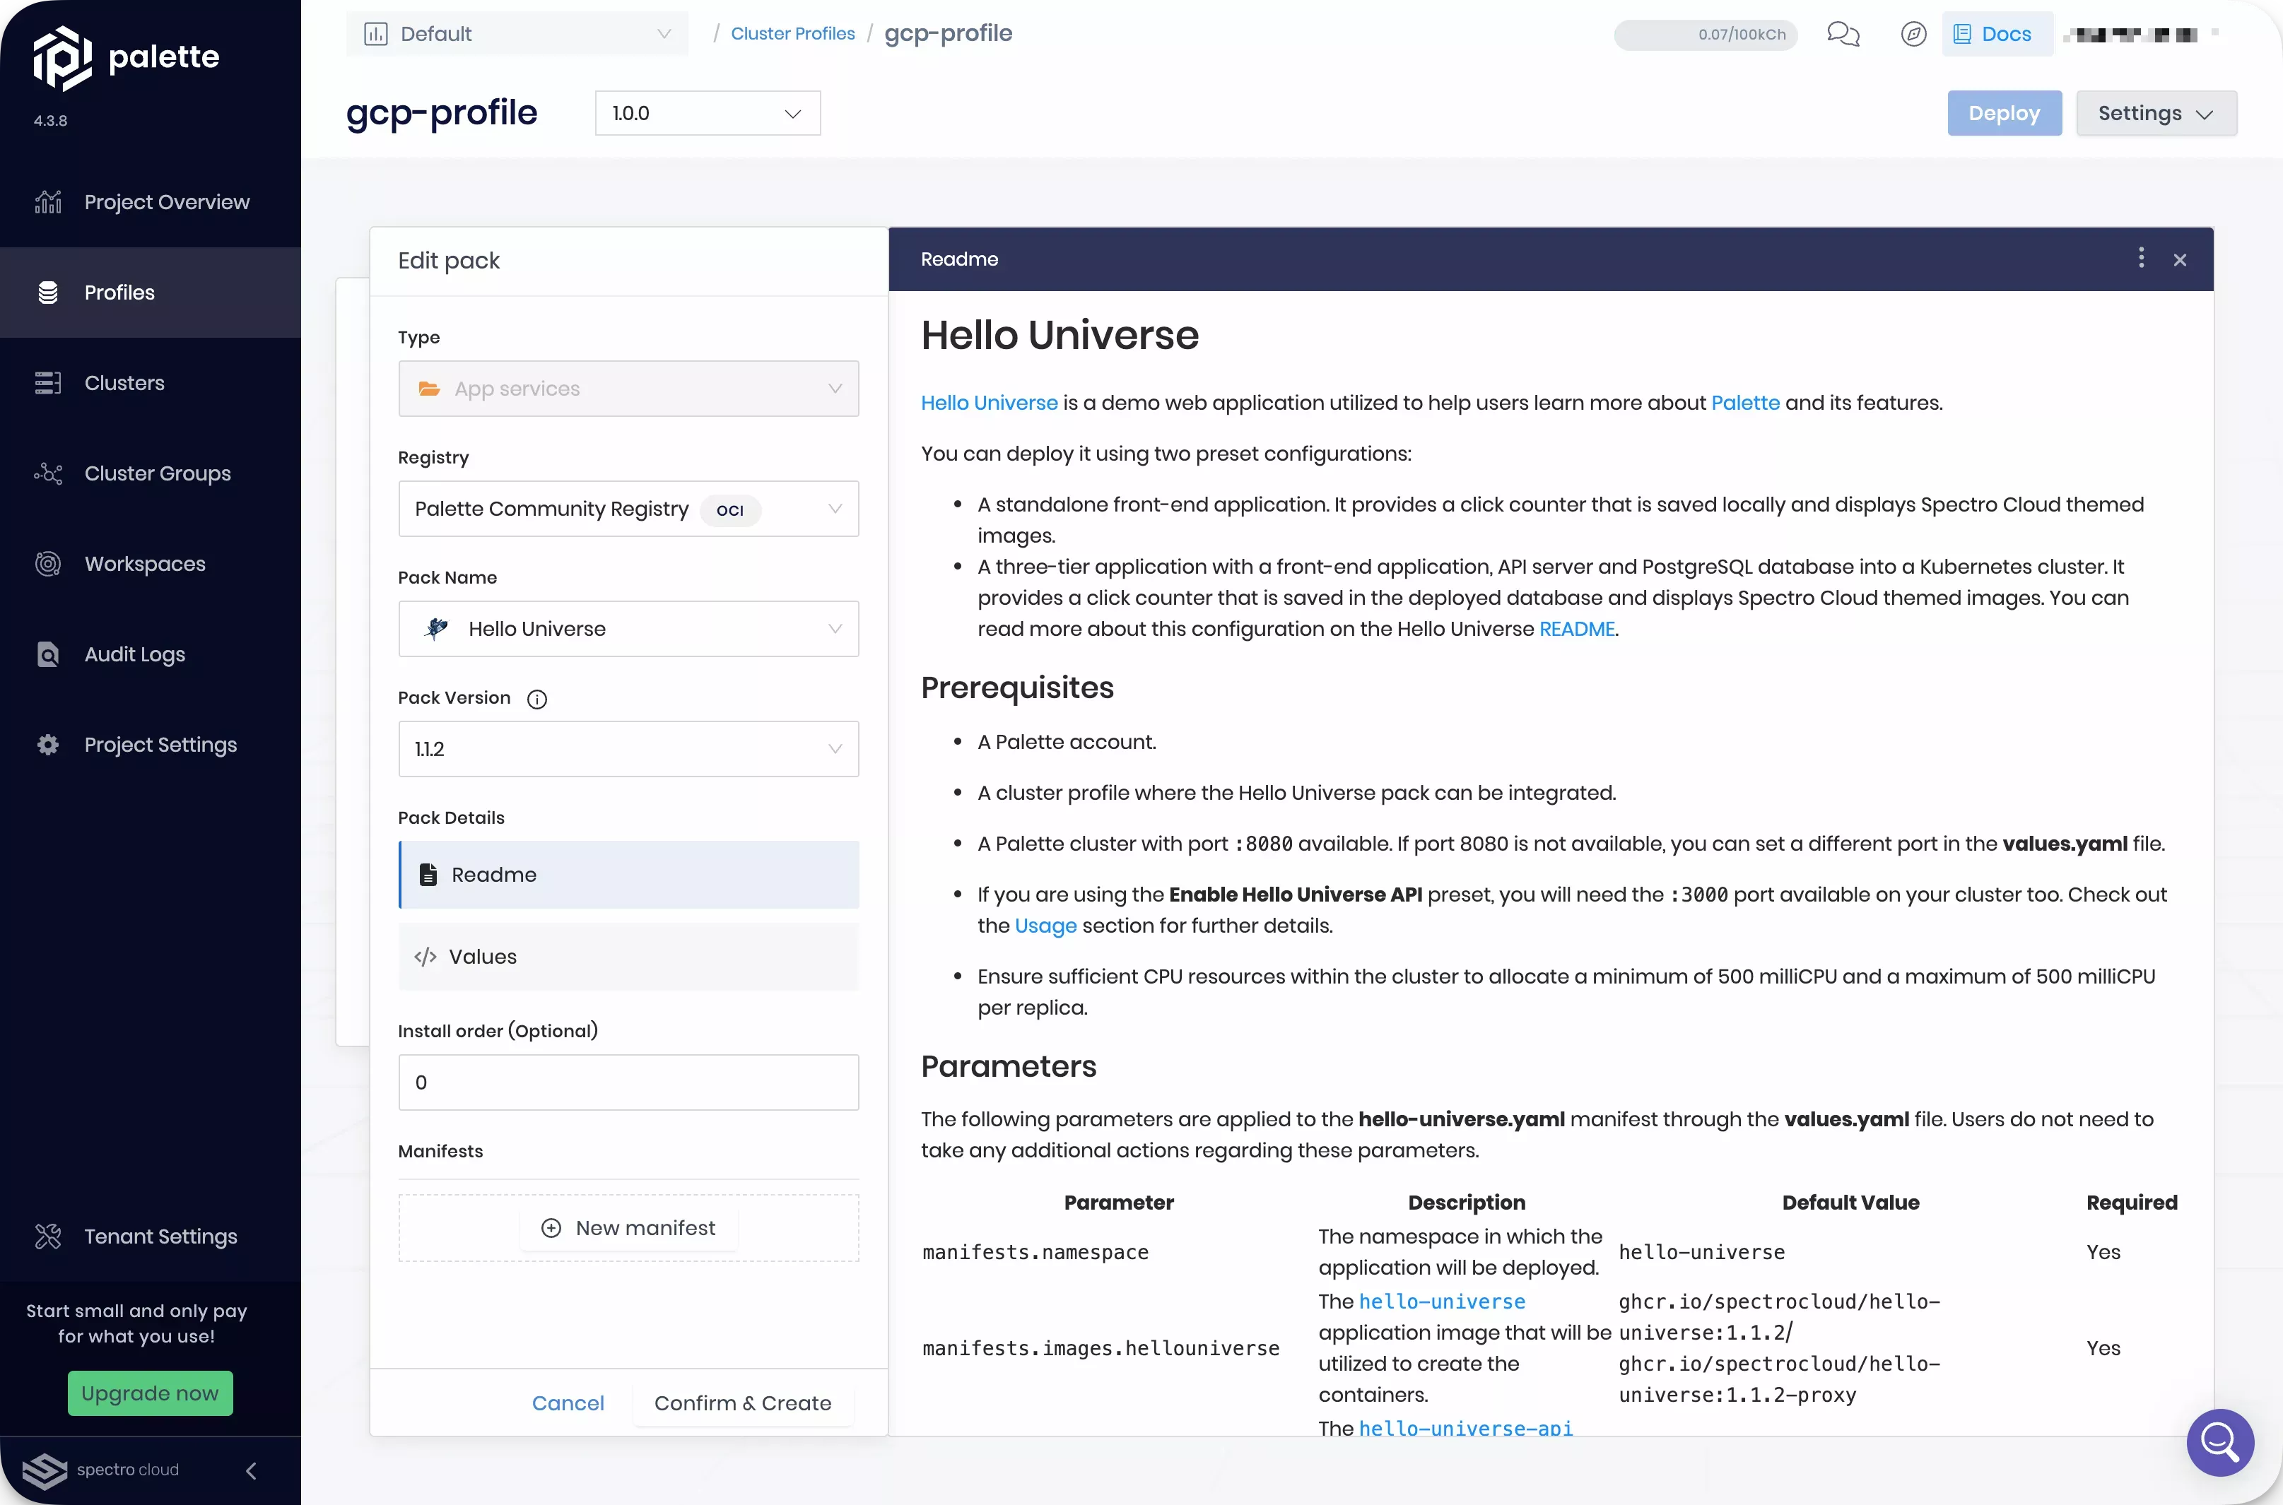Viewport: 2283px width, 1505px height.
Task: Open Tenant Settings
Action: 151,1237
